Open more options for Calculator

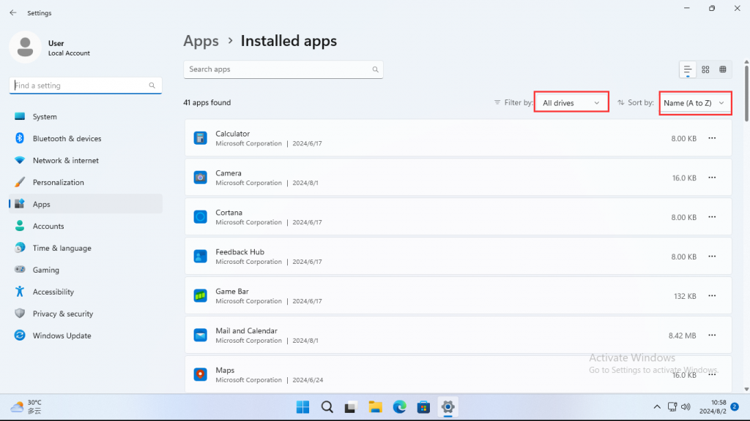[x=712, y=138]
